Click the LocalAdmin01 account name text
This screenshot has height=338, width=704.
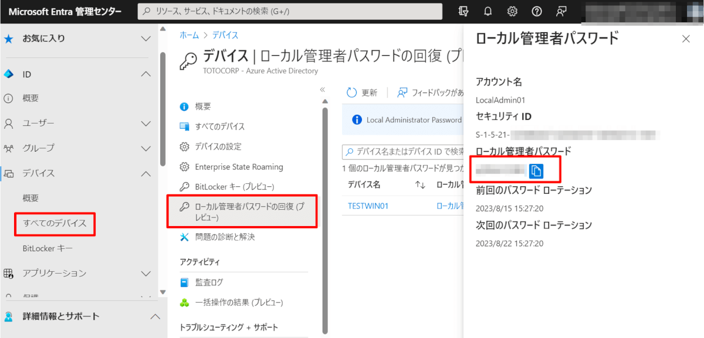(x=500, y=100)
